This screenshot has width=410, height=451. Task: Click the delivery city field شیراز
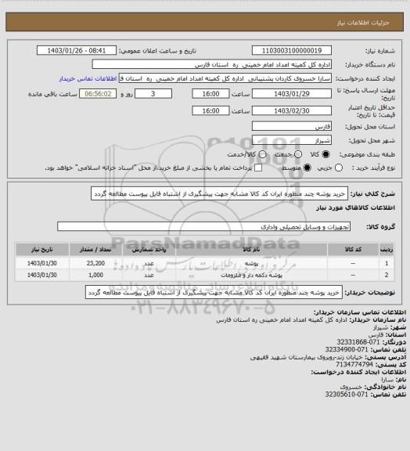click(292, 140)
